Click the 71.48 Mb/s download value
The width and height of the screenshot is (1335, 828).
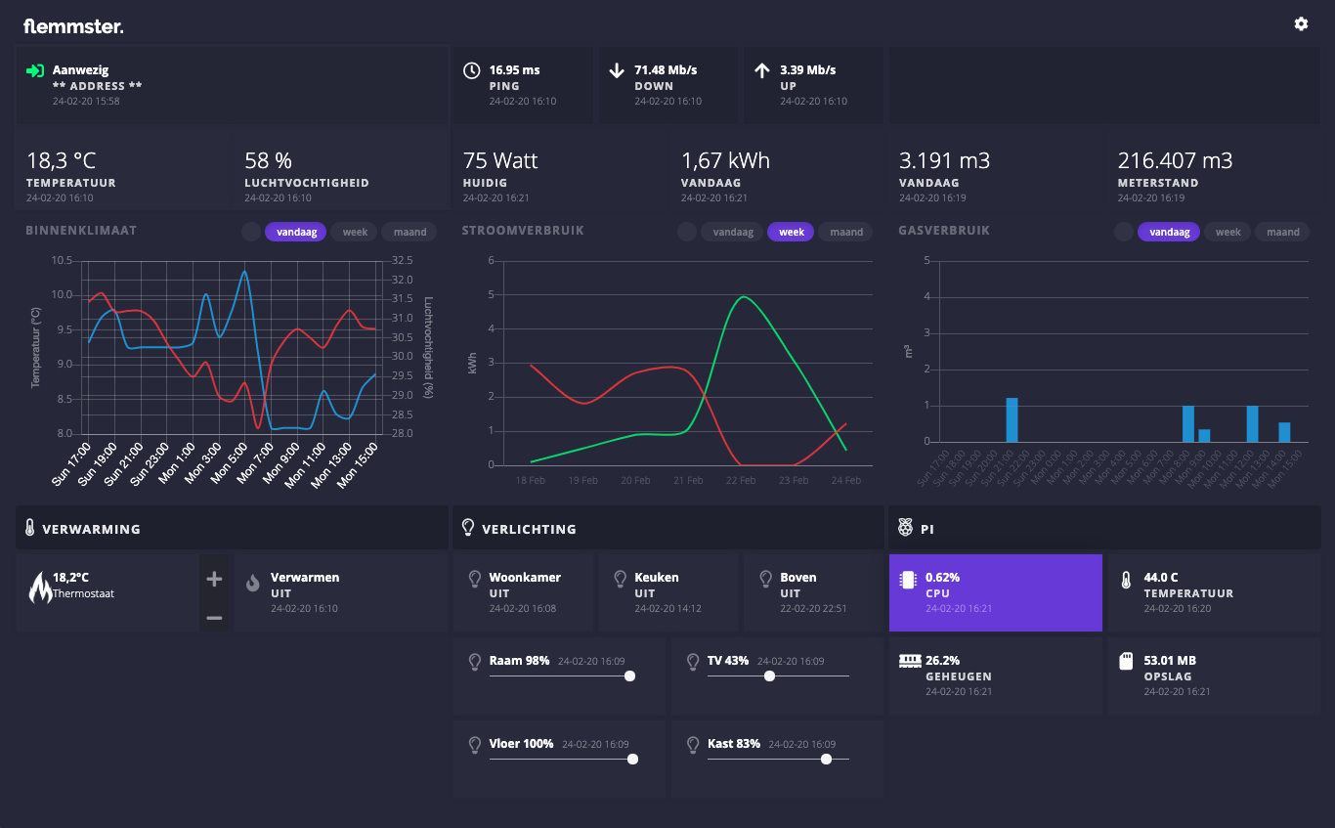(666, 70)
